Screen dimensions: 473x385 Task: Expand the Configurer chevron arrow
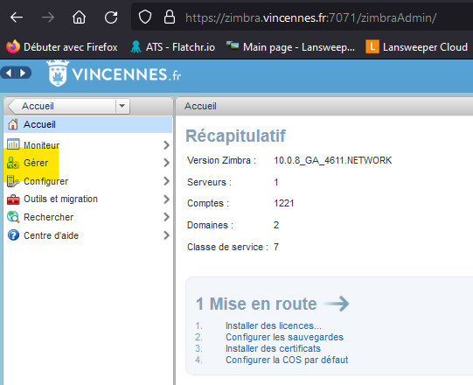[x=166, y=181]
